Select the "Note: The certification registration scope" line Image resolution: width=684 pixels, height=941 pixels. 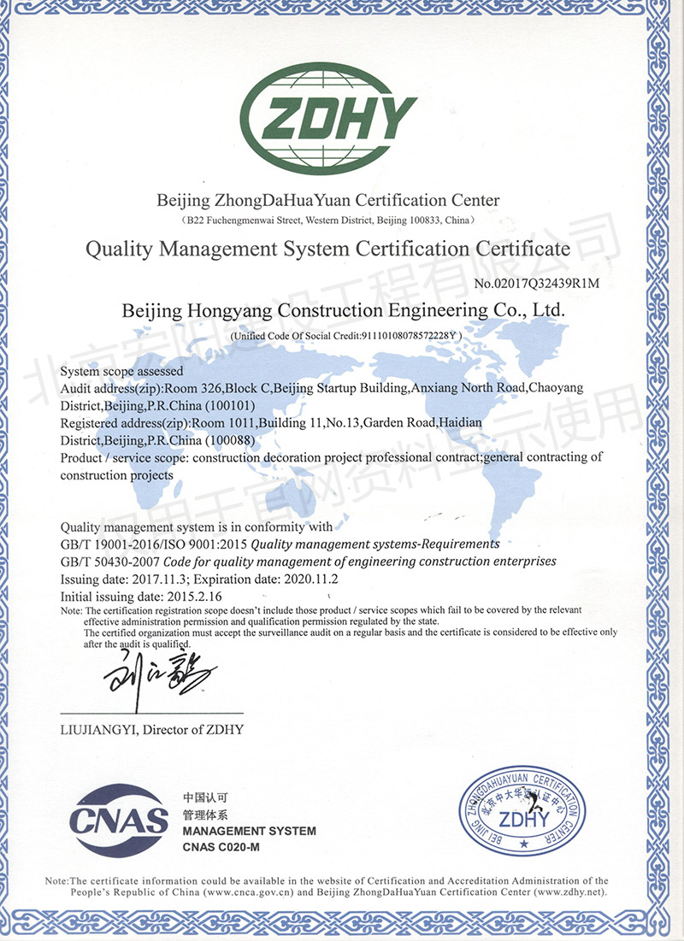click(x=321, y=610)
